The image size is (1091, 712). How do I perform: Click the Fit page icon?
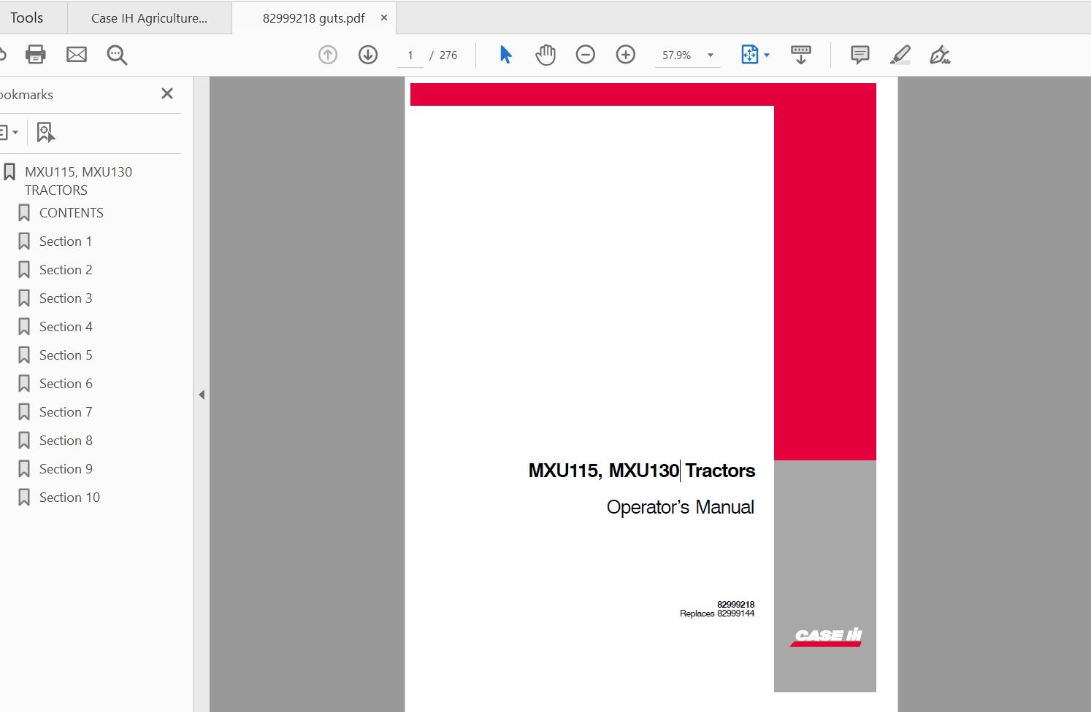pos(749,55)
